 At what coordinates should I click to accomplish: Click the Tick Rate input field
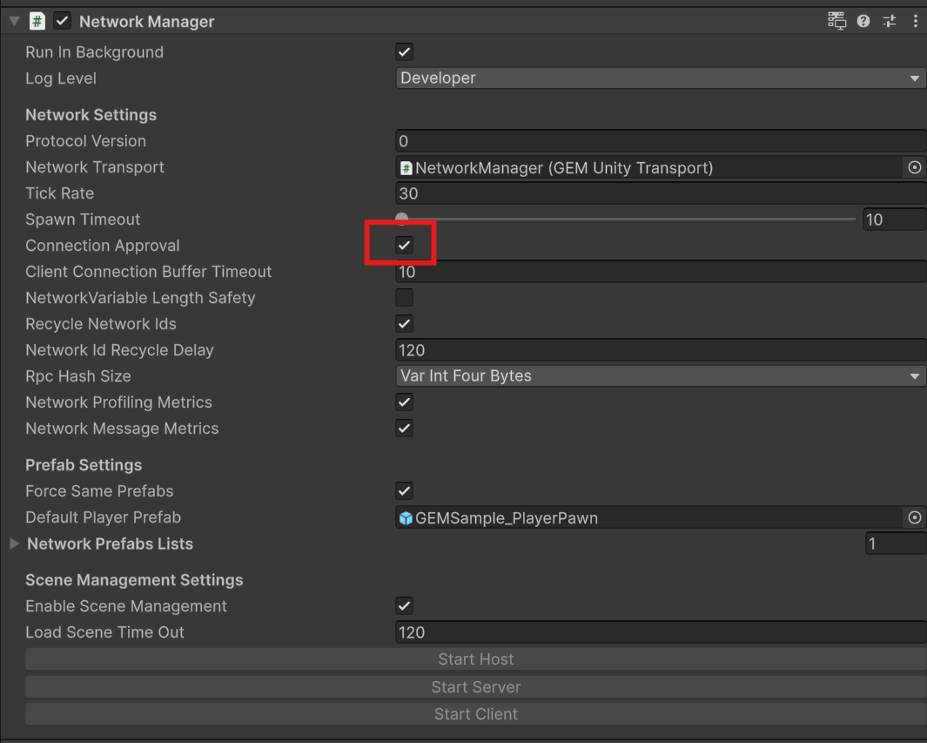tap(660, 193)
